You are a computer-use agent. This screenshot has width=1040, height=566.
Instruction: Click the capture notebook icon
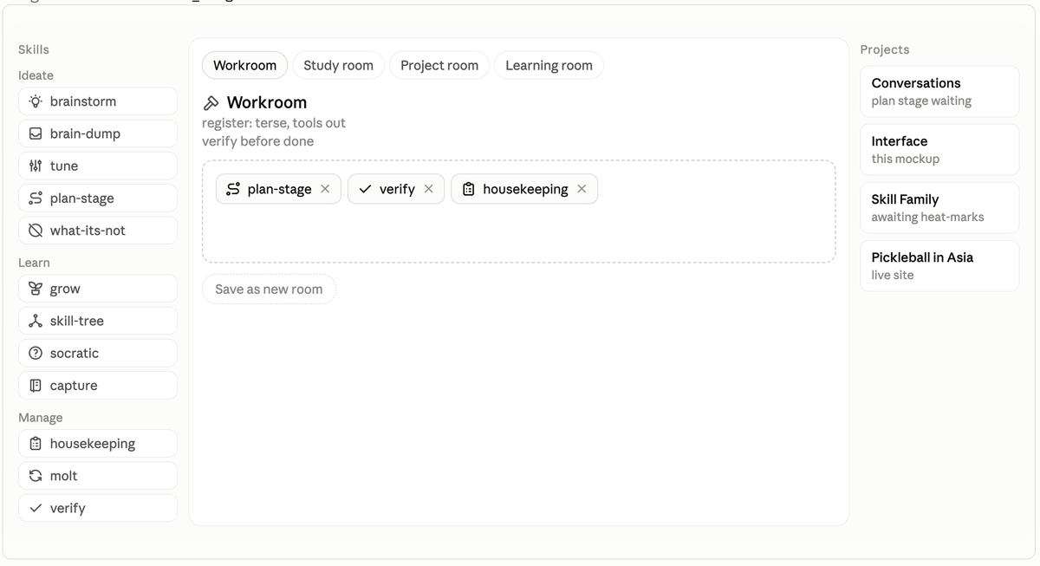click(36, 386)
